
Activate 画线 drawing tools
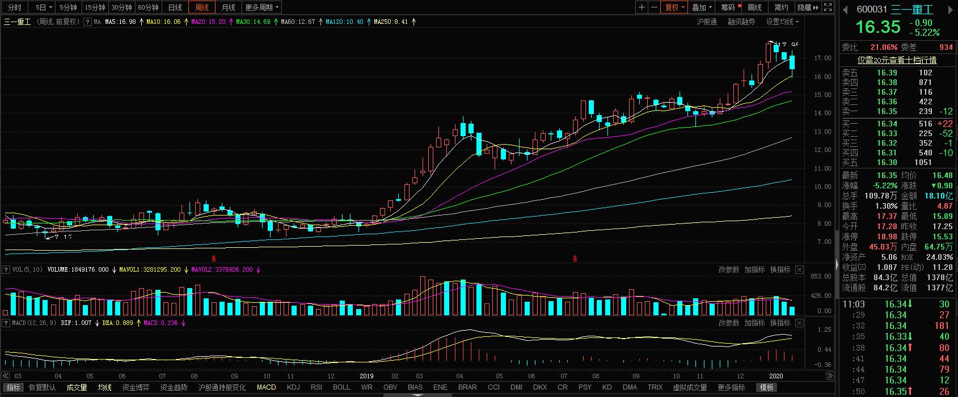[755, 7]
